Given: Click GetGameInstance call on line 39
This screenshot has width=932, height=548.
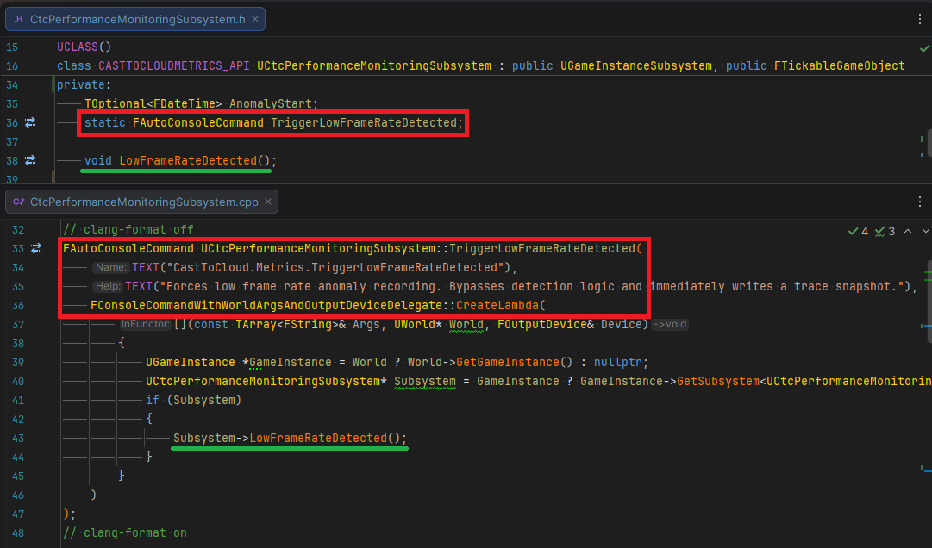Looking at the screenshot, I should 508,362.
